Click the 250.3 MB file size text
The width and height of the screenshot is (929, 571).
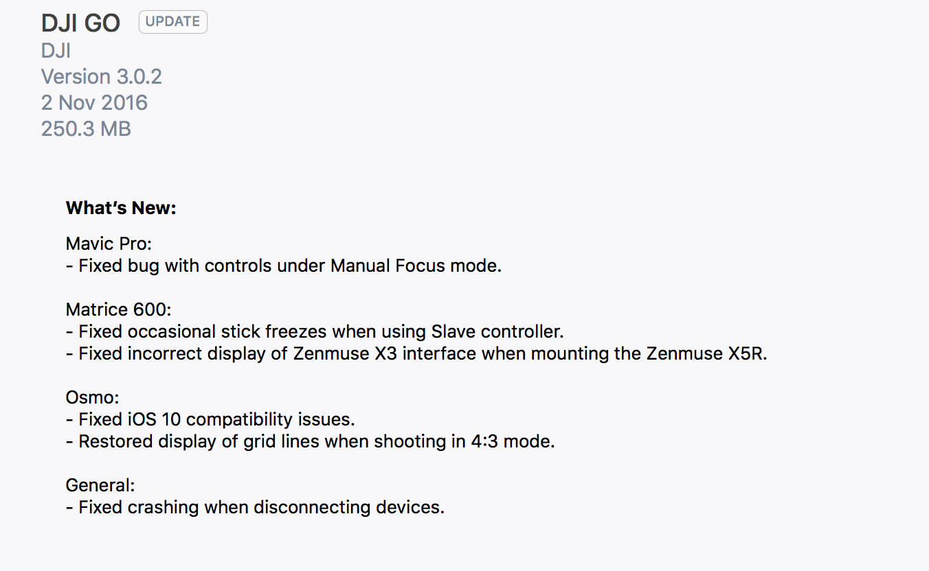click(86, 129)
